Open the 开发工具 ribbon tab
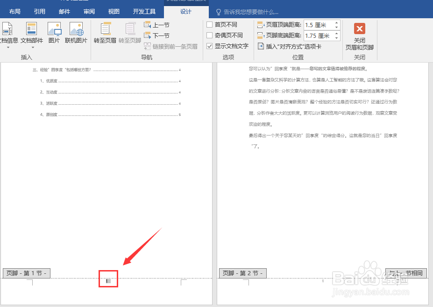Screen dimensions: 433x307 click(x=144, y=11)
